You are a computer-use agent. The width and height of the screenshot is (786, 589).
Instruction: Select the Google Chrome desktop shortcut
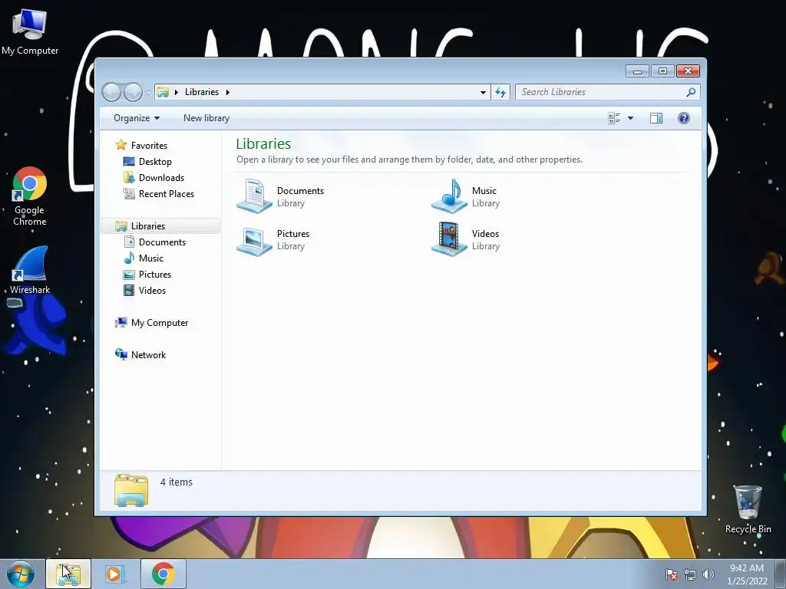pyautogui.click(x=30, y=196)
